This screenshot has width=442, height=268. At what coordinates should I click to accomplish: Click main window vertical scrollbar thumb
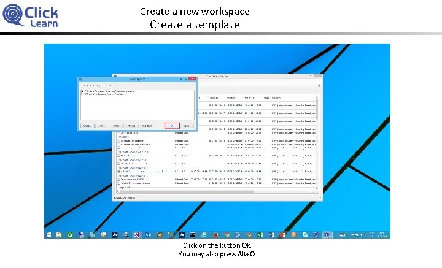click(317, 109)
